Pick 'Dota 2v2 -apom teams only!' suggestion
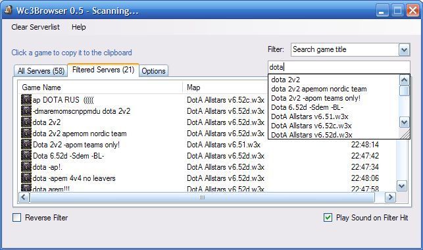 coord(316,98)
